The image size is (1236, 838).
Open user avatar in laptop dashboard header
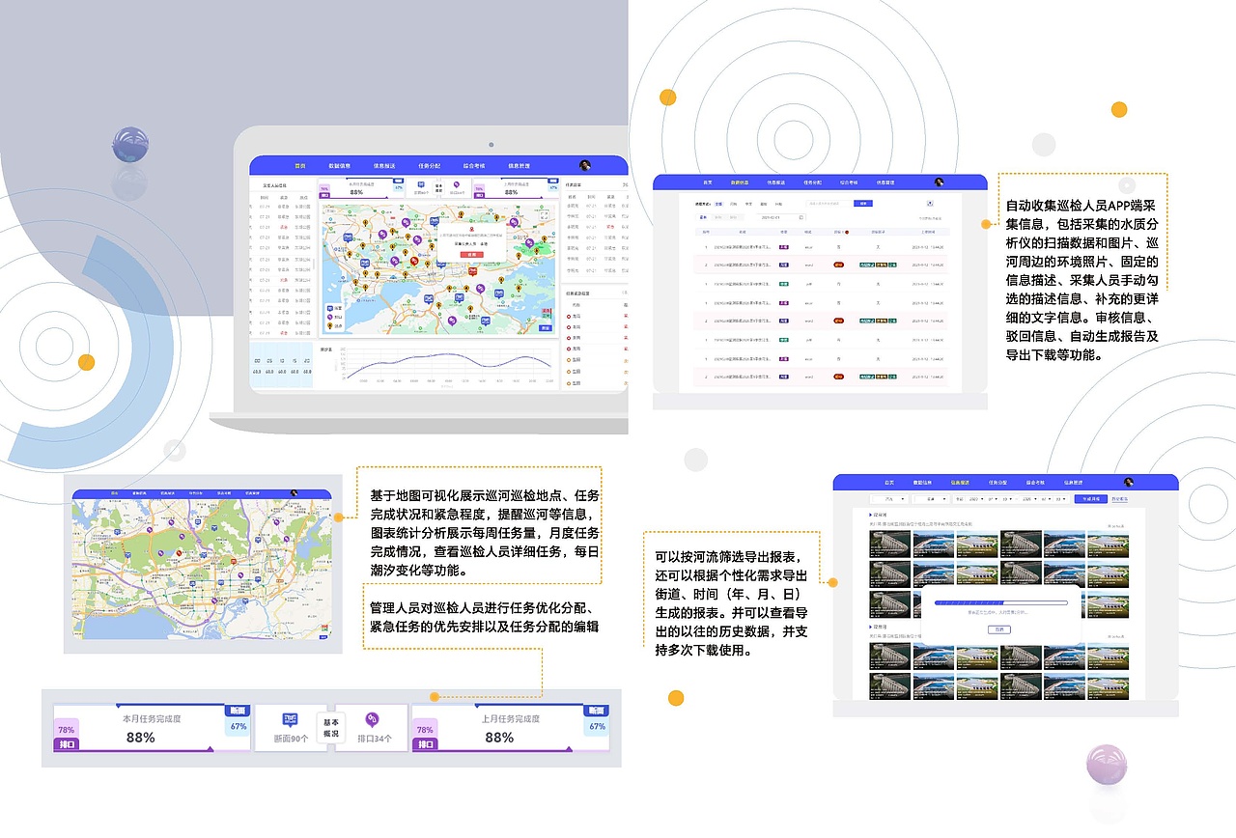click(584, 166)
